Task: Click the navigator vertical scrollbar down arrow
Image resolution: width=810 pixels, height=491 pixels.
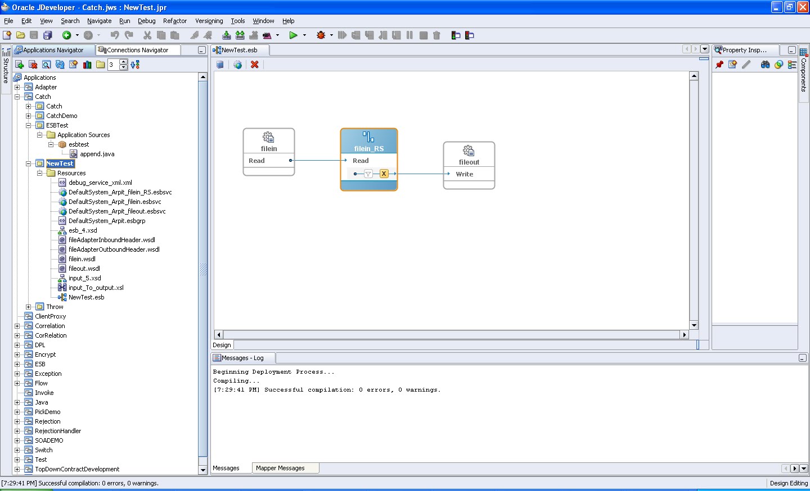Action: [x=203, y=470]
